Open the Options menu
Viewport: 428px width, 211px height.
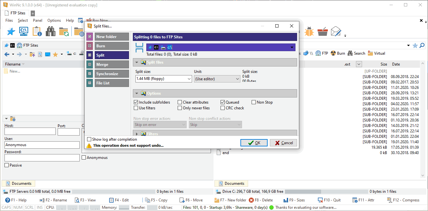[x=54, y=20]
